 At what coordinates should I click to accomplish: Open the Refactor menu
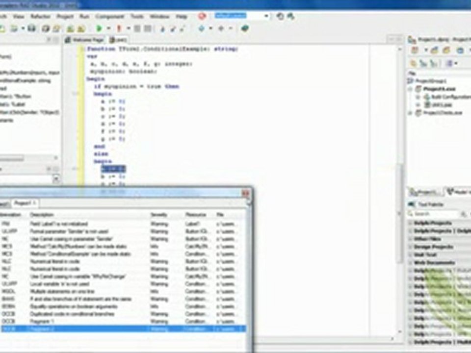tap(41, 16)
